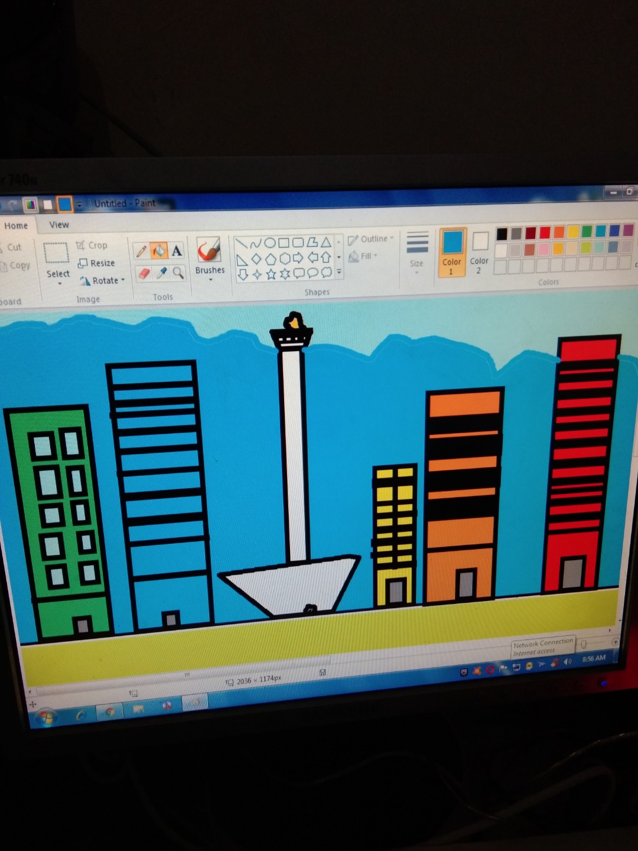Choose the Four-point star shape
Screen dimensions: 638x851
[257, 275]
